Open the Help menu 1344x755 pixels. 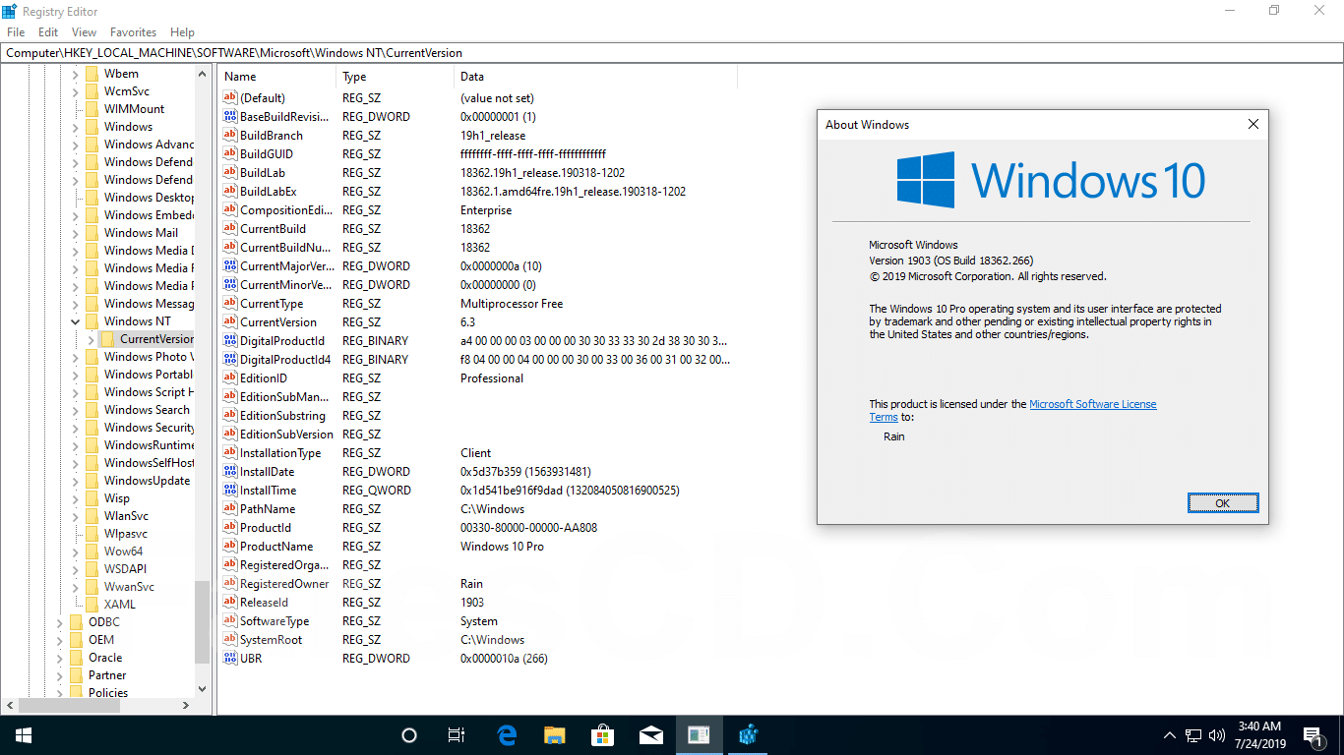(x=182, y=32)
